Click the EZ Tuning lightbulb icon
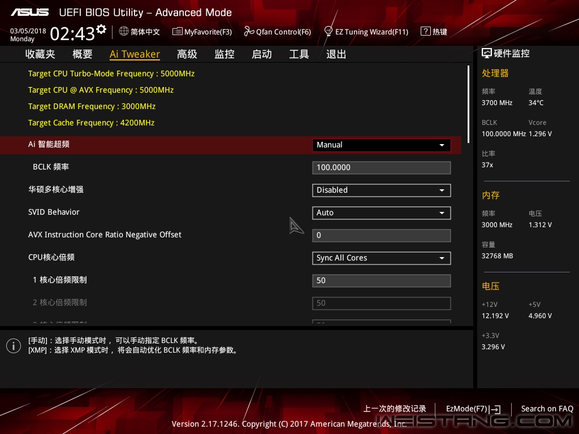The height and width of the screenshot is (434, 579). 328,32
